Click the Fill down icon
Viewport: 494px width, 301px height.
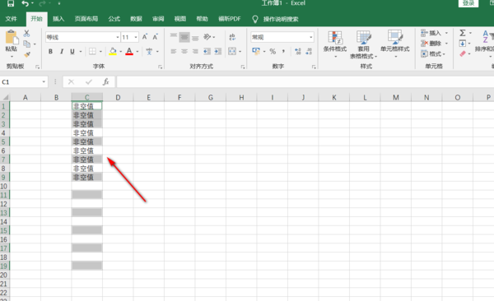462,44
